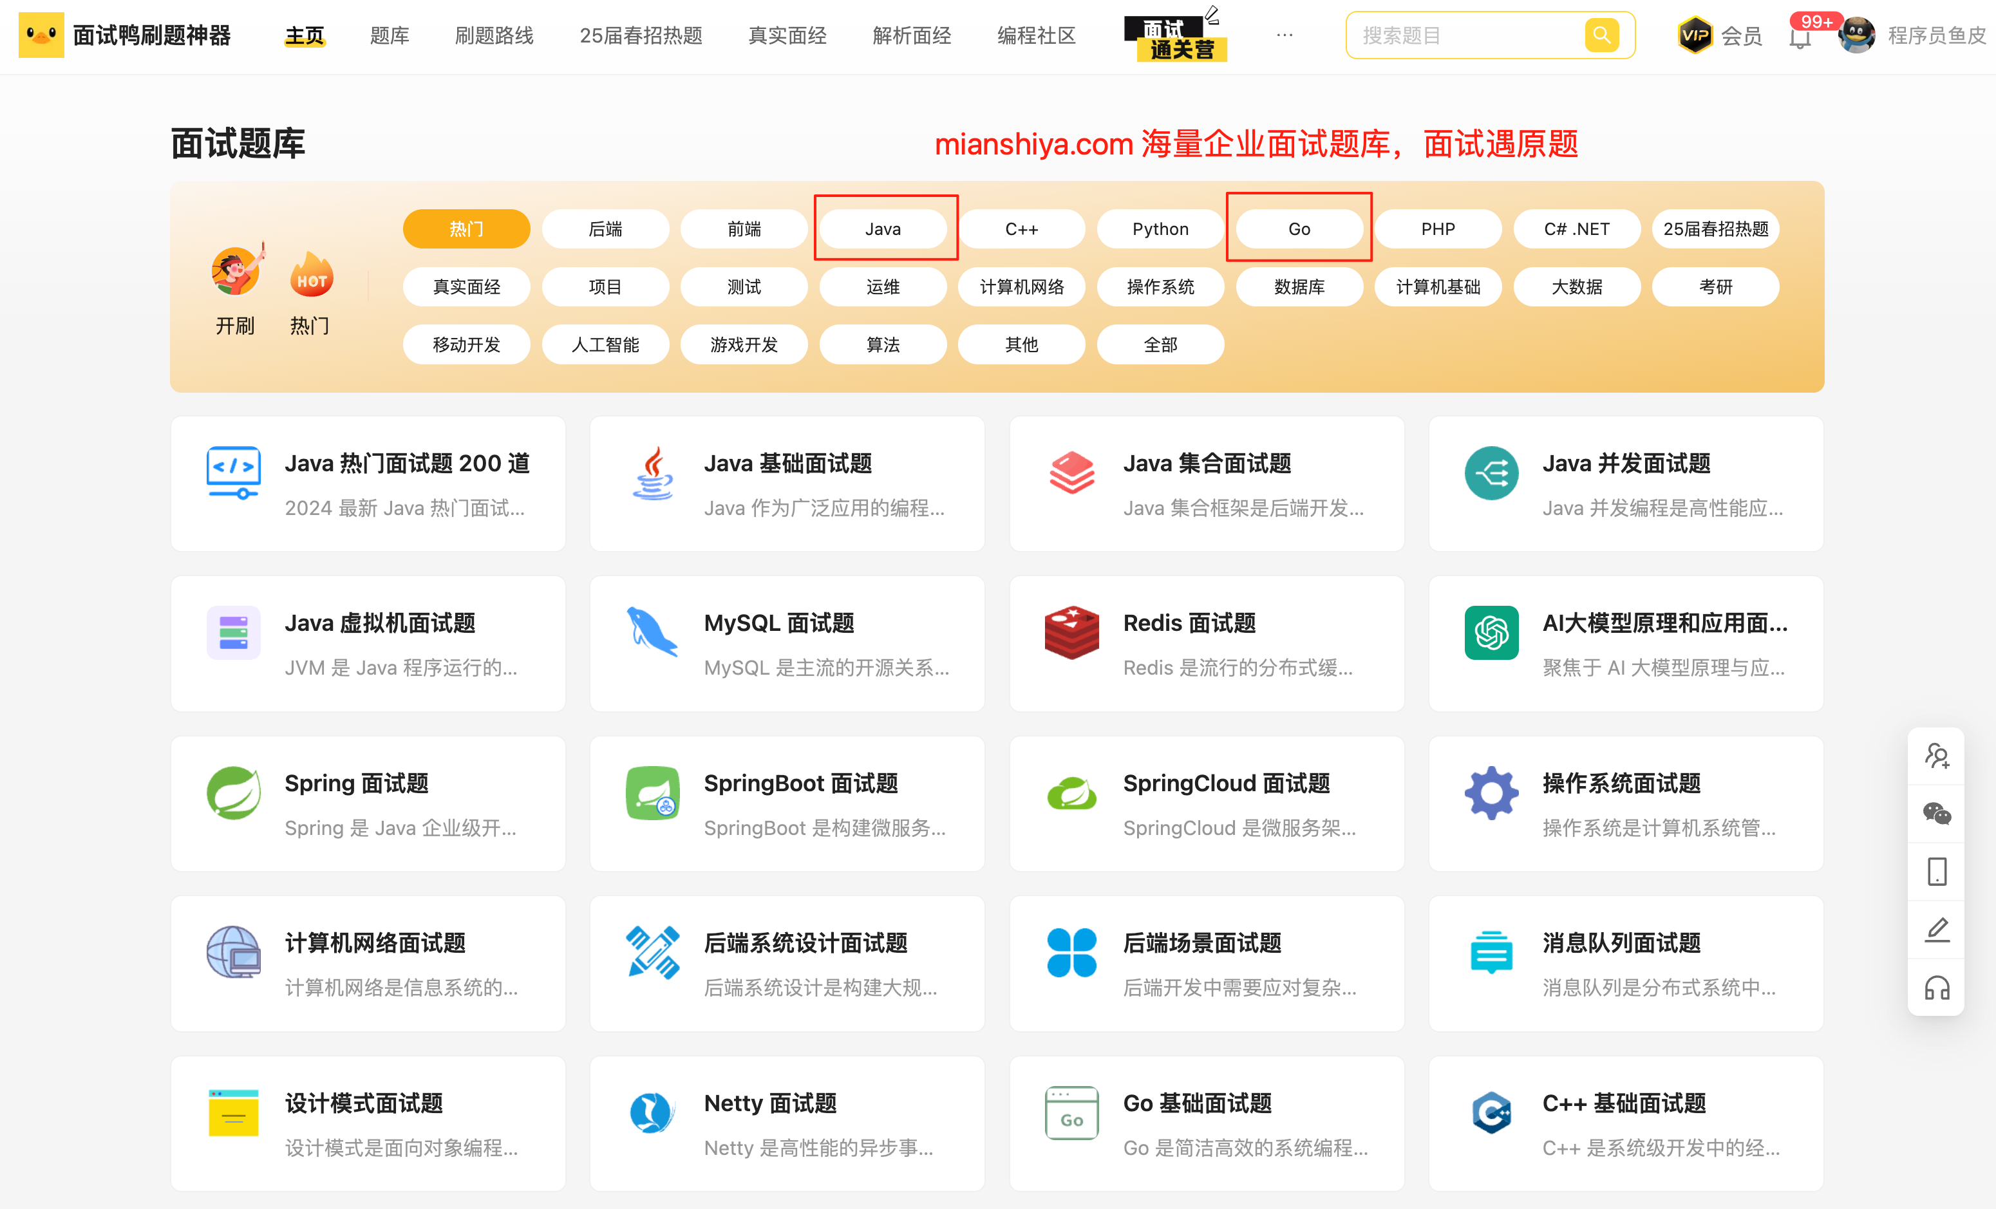Screen dimensions: 1996x1209
Task: Select the Java category tag
Action: pyautogui.click(x=883, y=229)
